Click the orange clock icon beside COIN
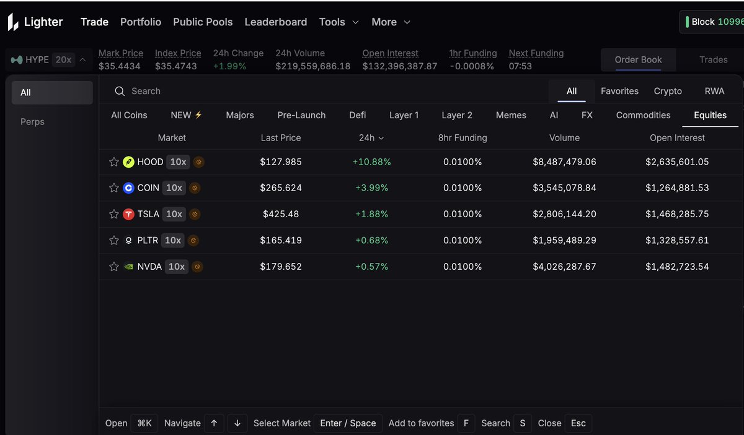Viewport: 744px width, 435px height. pyautogui.click(x=194, y=188)
